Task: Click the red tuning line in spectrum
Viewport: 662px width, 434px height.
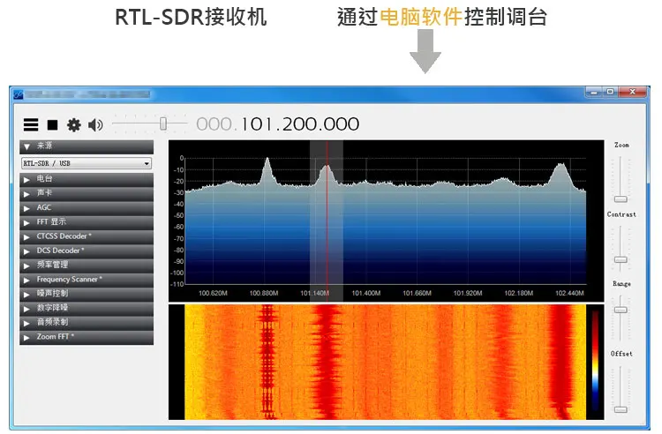Action: tap(327, 220)
